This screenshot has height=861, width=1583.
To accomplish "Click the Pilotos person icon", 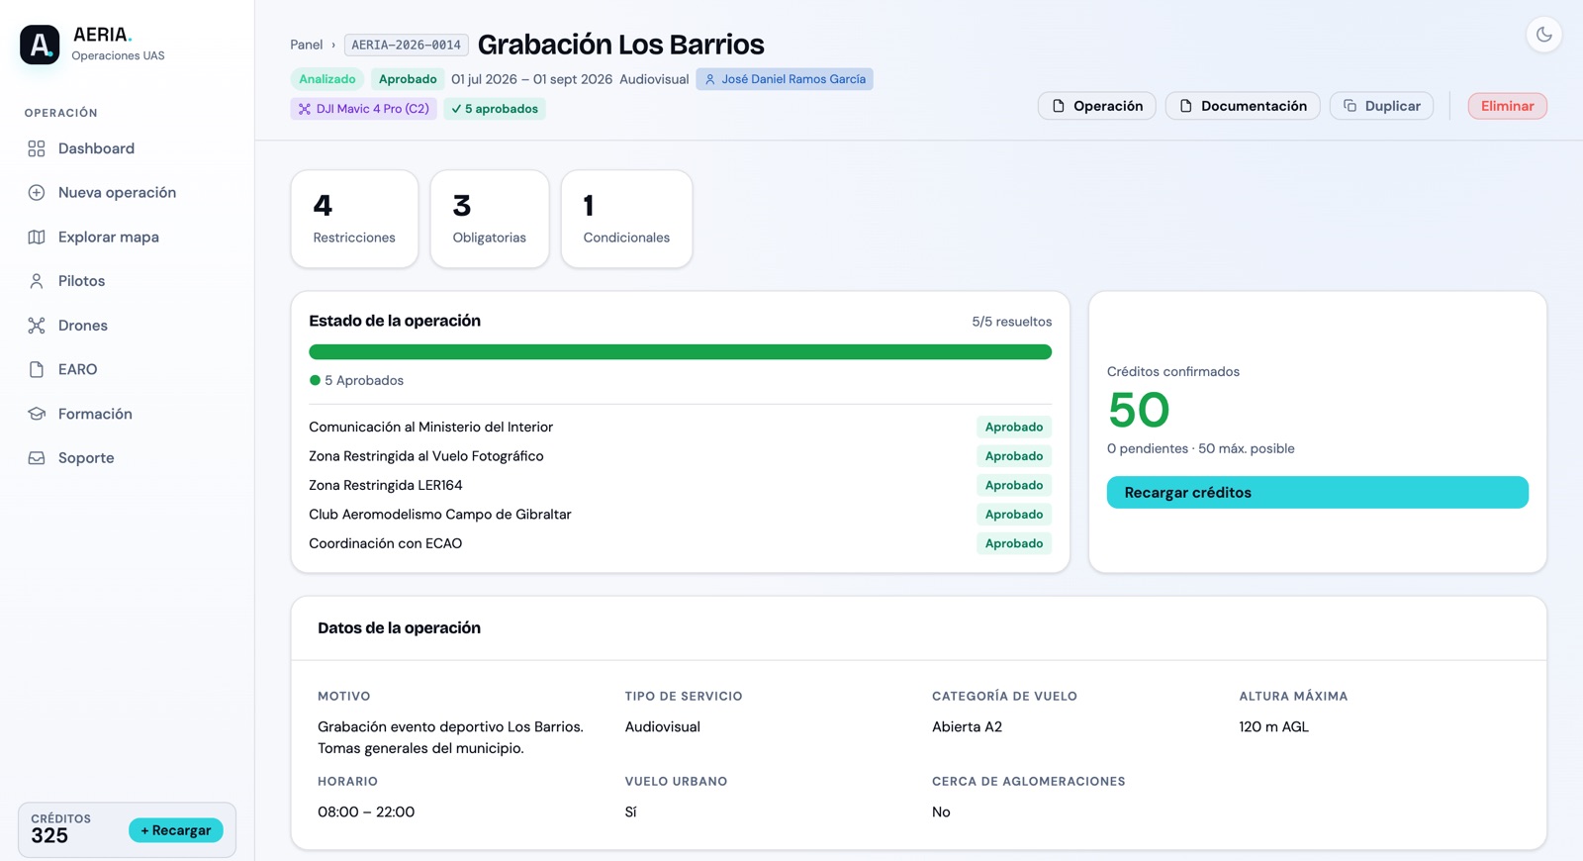I will (37, 281).
